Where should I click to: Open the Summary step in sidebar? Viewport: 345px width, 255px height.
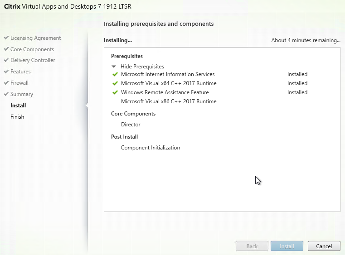(x=22, y=94)
